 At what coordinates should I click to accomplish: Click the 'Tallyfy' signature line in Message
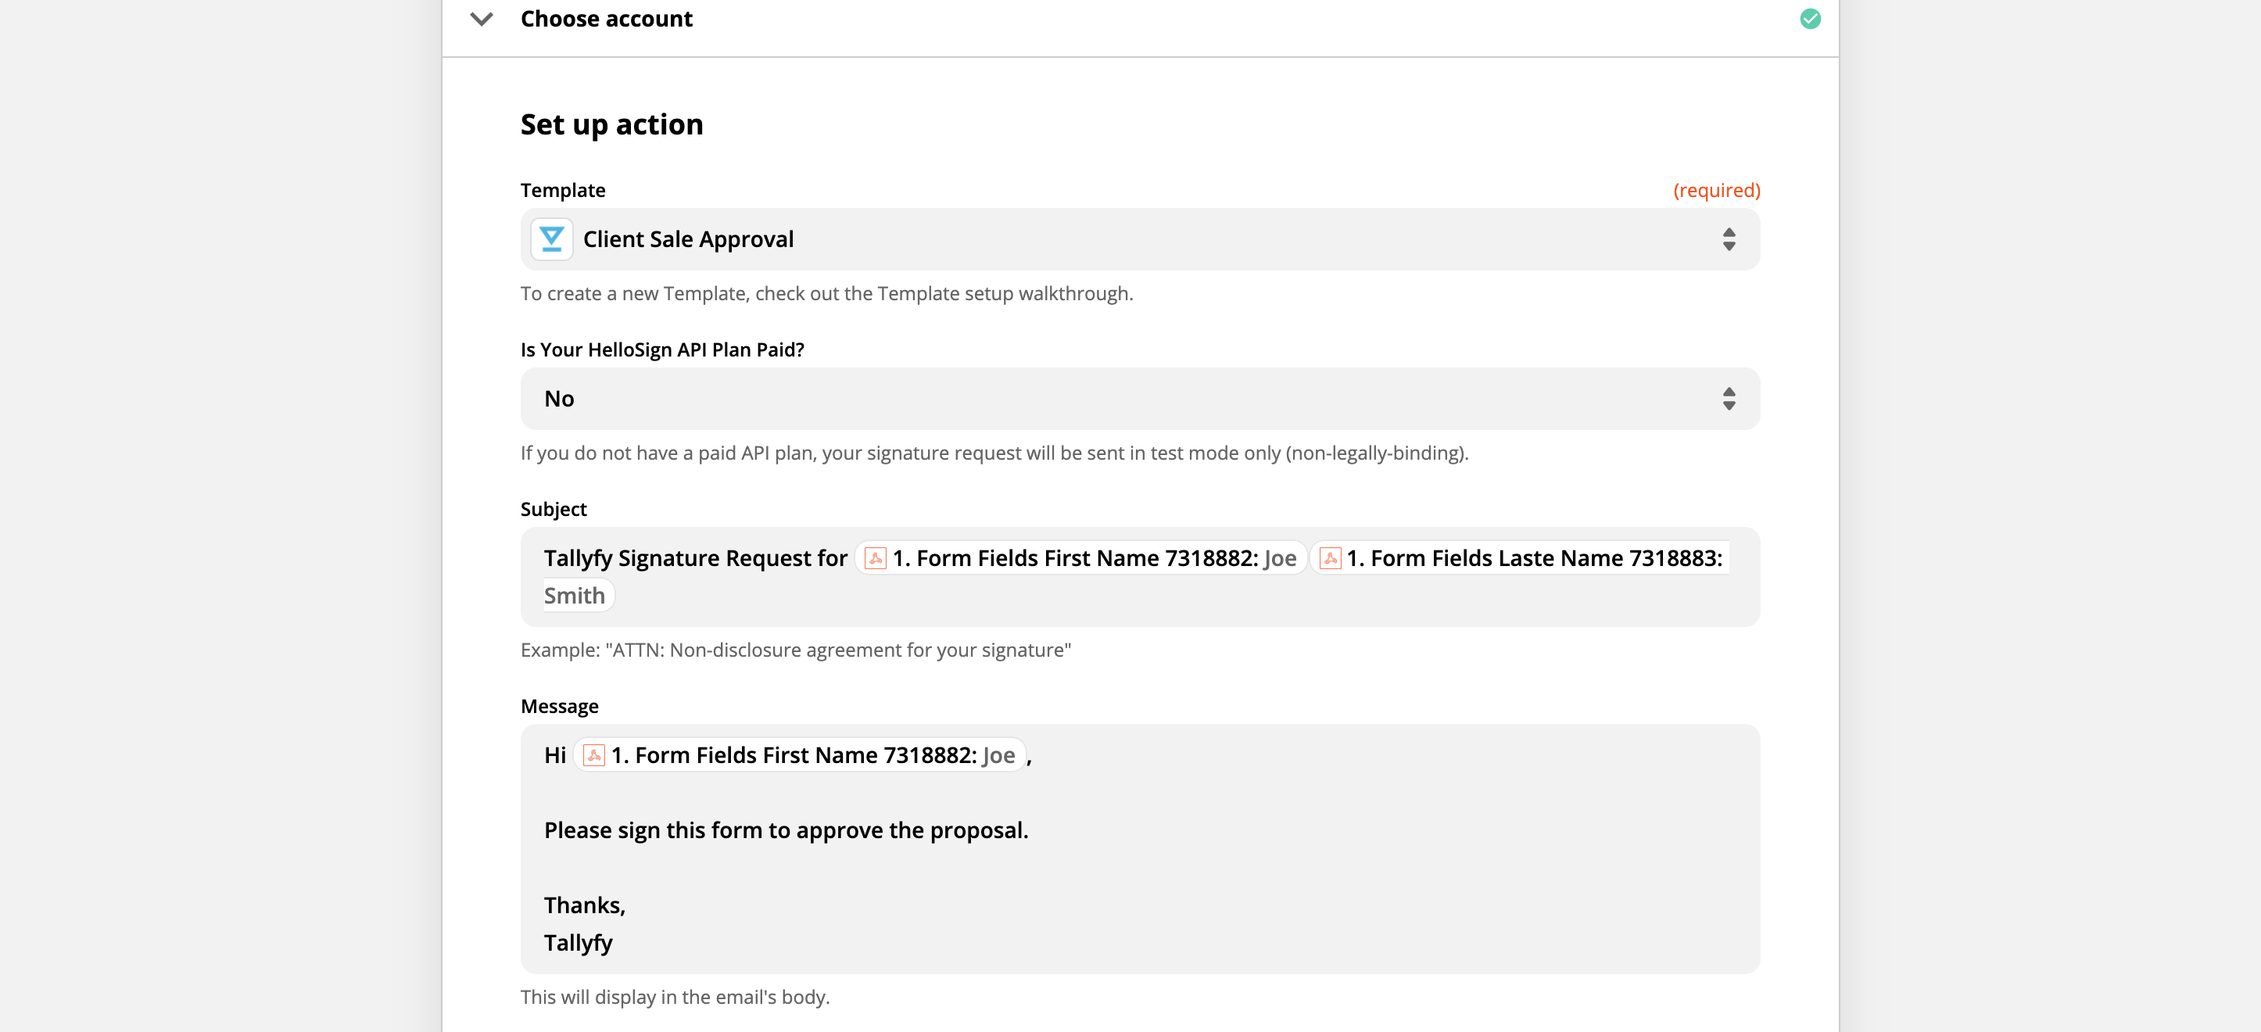click(x=578, y=943)
